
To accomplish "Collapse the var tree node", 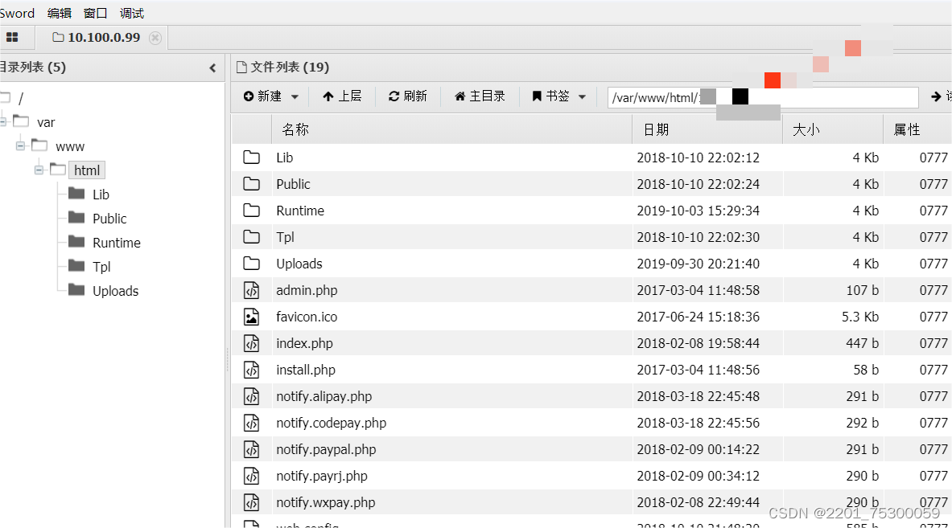I will click(2, 122).
